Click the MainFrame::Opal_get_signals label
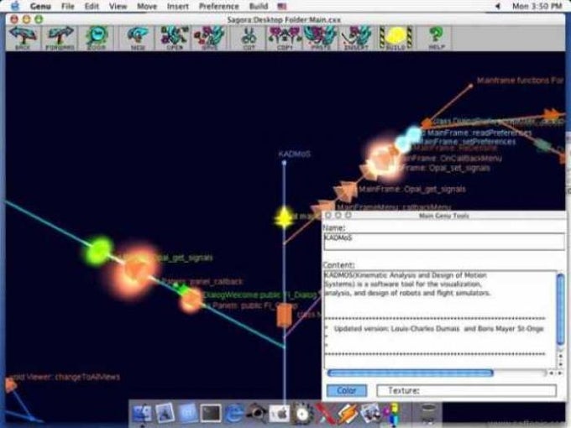Viewport: 571px width, 428px height. (x=412, y=190)
